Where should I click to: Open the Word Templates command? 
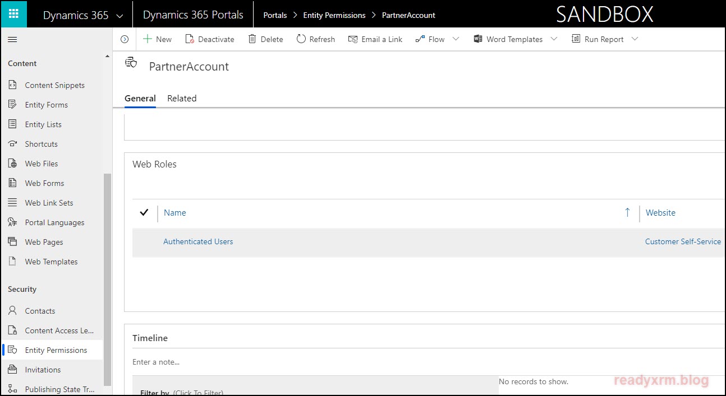click(508, 39)
